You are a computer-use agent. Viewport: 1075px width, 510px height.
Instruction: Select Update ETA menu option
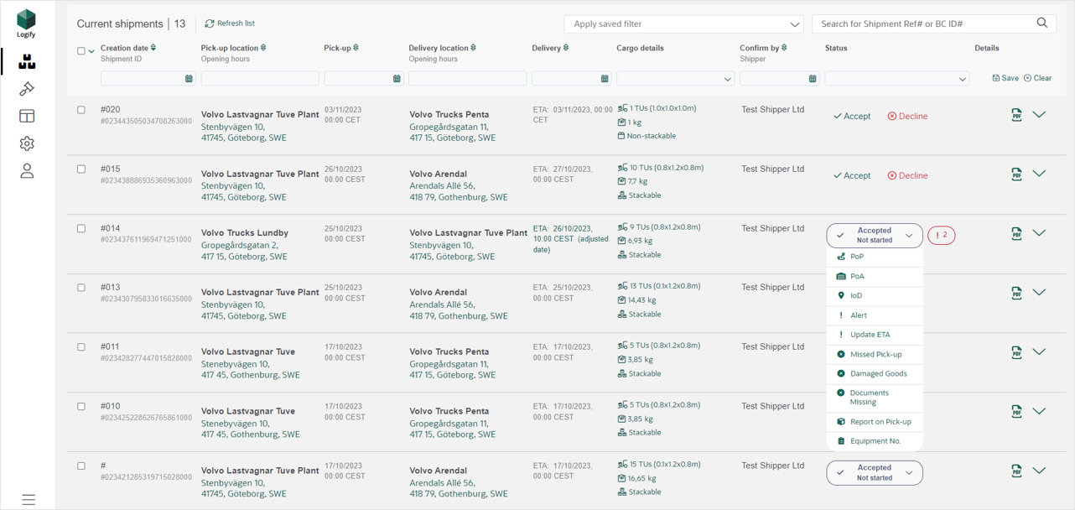coord(875,335)
